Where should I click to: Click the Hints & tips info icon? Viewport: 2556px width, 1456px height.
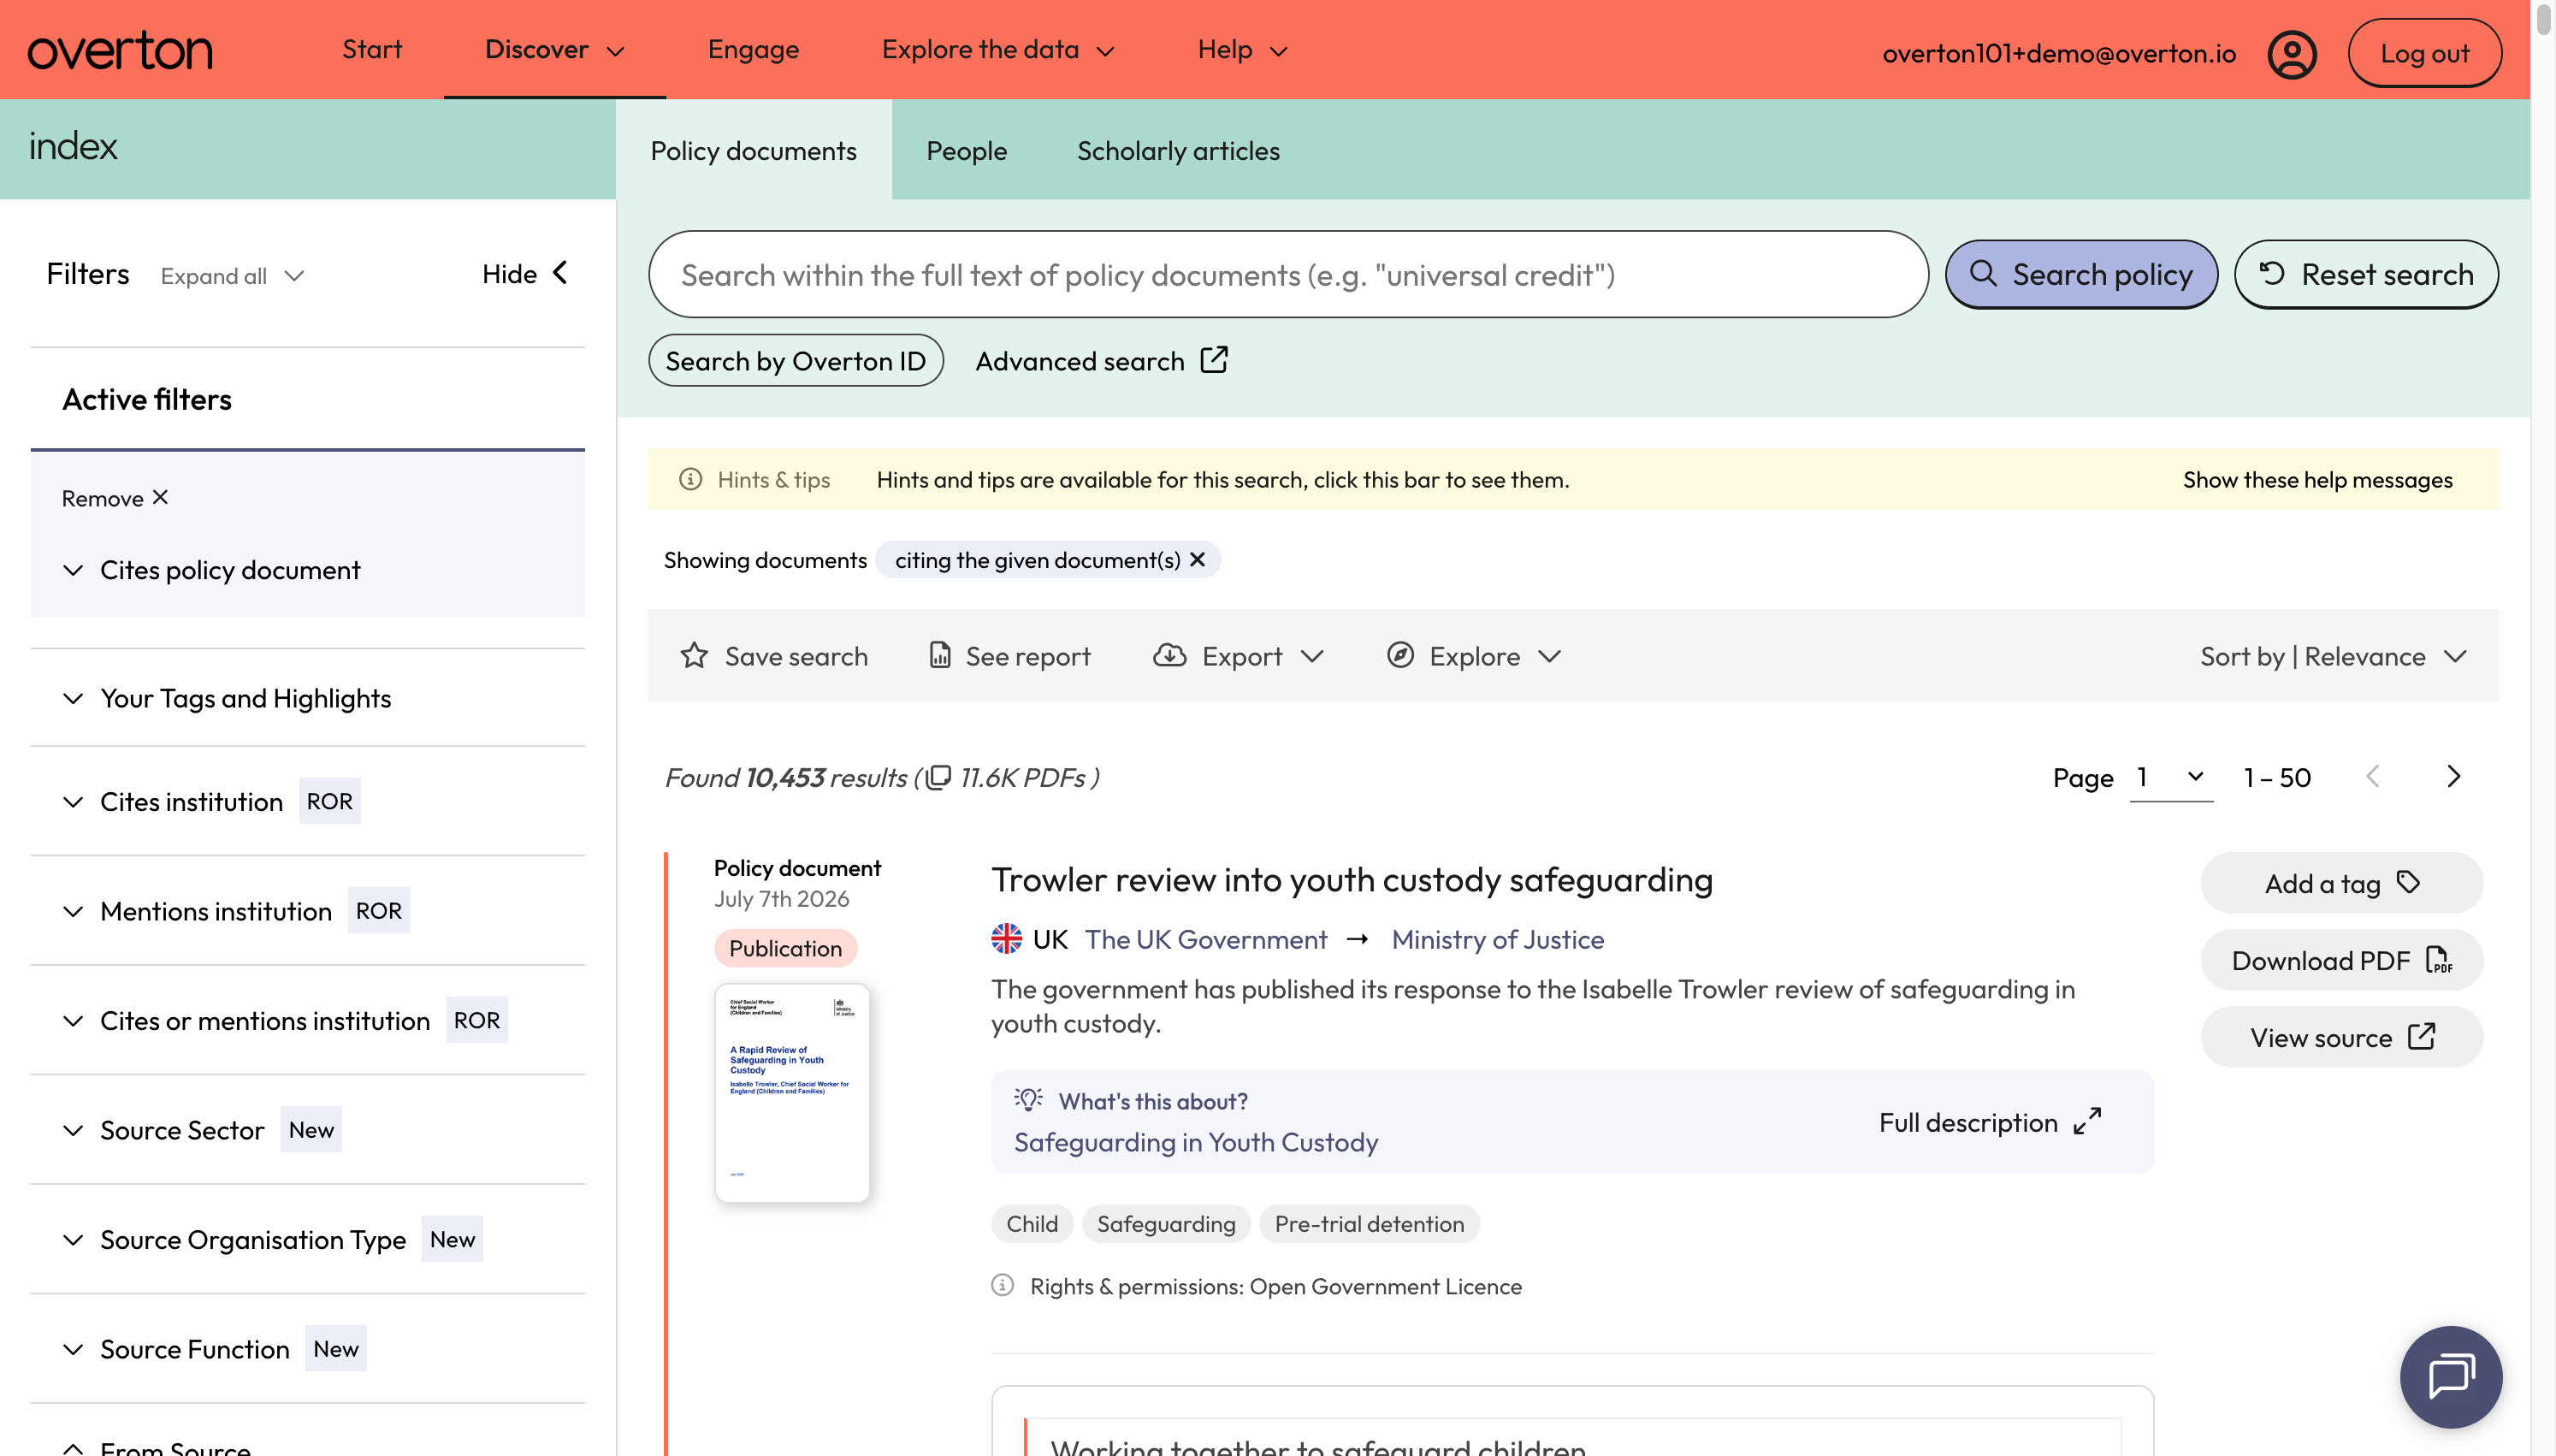(x=689, y=480)
